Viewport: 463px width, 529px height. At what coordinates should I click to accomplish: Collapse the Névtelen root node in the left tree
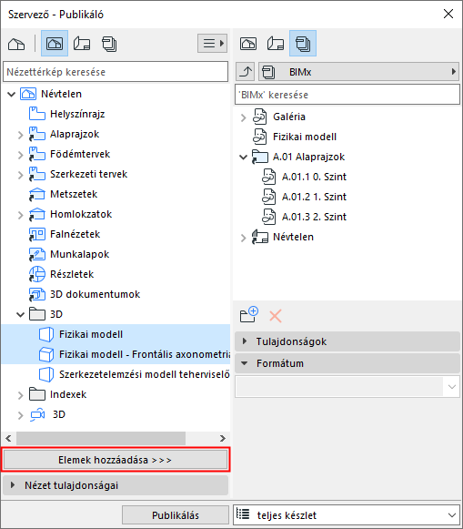(x=11, y=94)
